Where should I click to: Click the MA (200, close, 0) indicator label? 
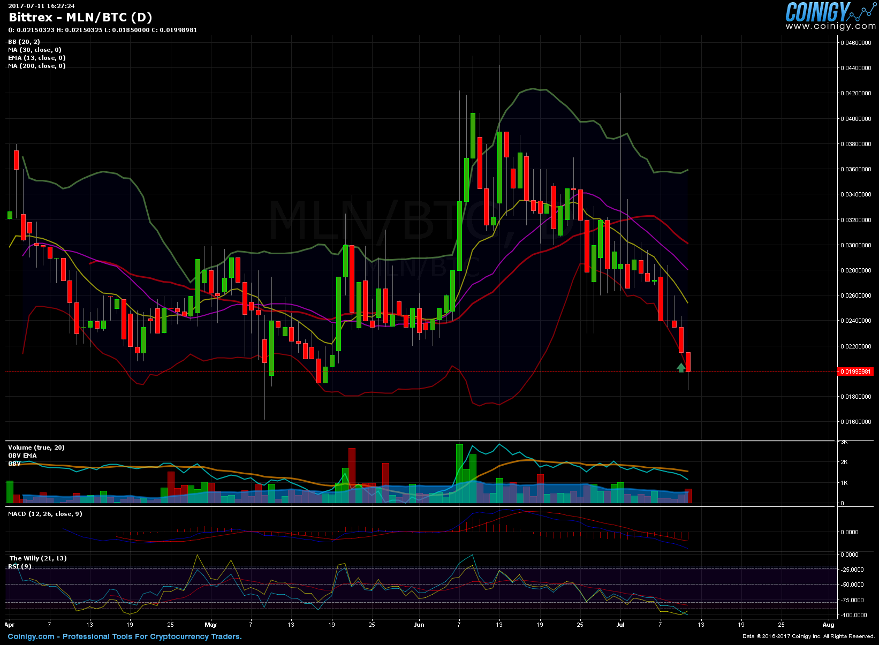click(37, 66)
